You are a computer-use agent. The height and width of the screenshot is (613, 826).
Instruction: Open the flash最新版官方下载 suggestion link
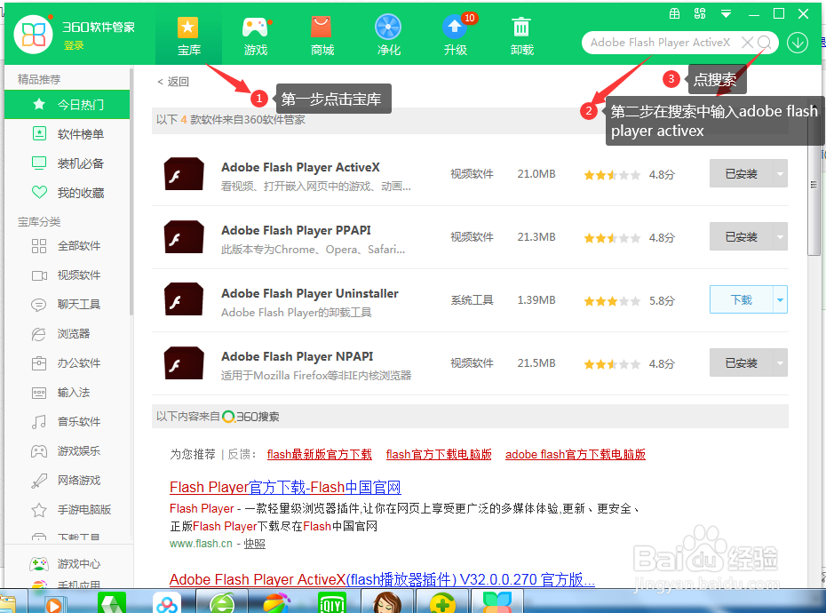pyautogui.click(x=319, y=454)
